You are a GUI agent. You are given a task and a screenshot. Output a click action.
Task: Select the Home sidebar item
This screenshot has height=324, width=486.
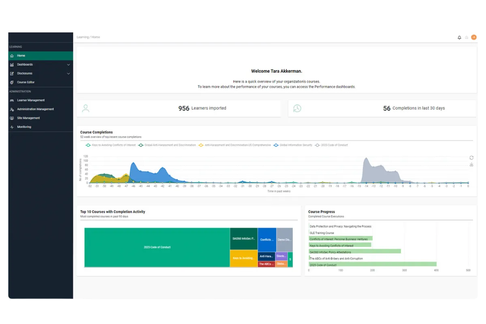[21, 55]
